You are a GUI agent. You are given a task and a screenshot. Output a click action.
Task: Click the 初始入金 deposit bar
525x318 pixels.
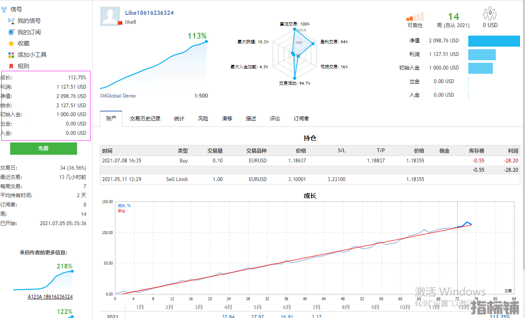pos(481,68)
